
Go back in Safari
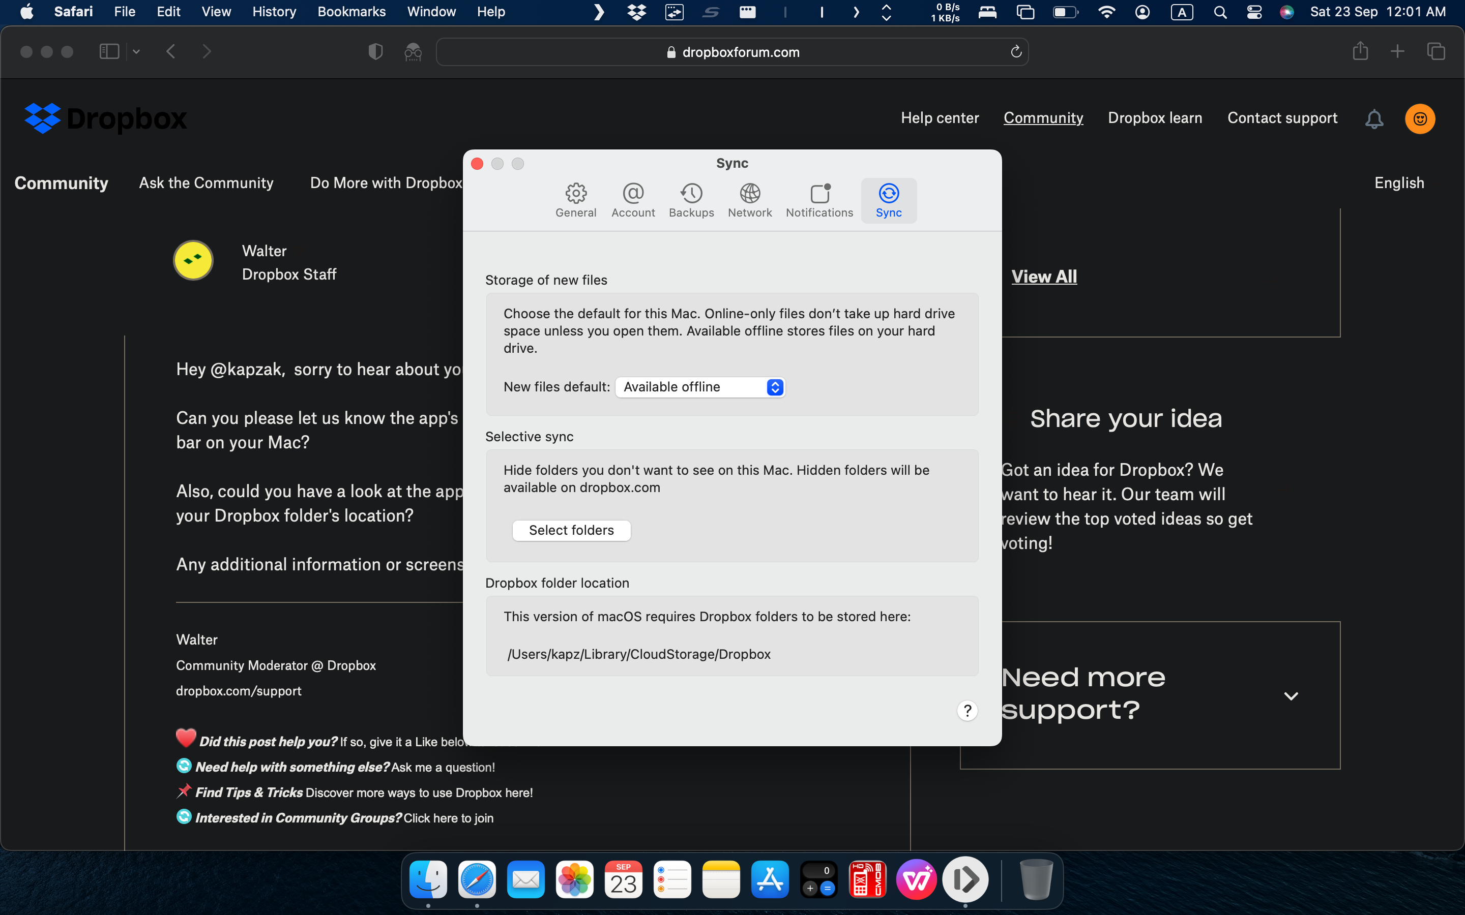[171, 51]
